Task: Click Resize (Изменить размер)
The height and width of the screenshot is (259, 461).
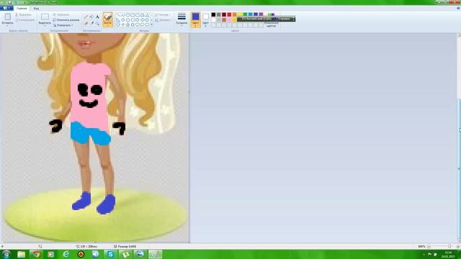Action: coord(66,20)
